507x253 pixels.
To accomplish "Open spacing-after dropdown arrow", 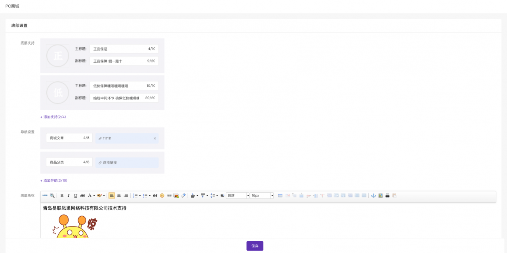I will click(208, 195).
